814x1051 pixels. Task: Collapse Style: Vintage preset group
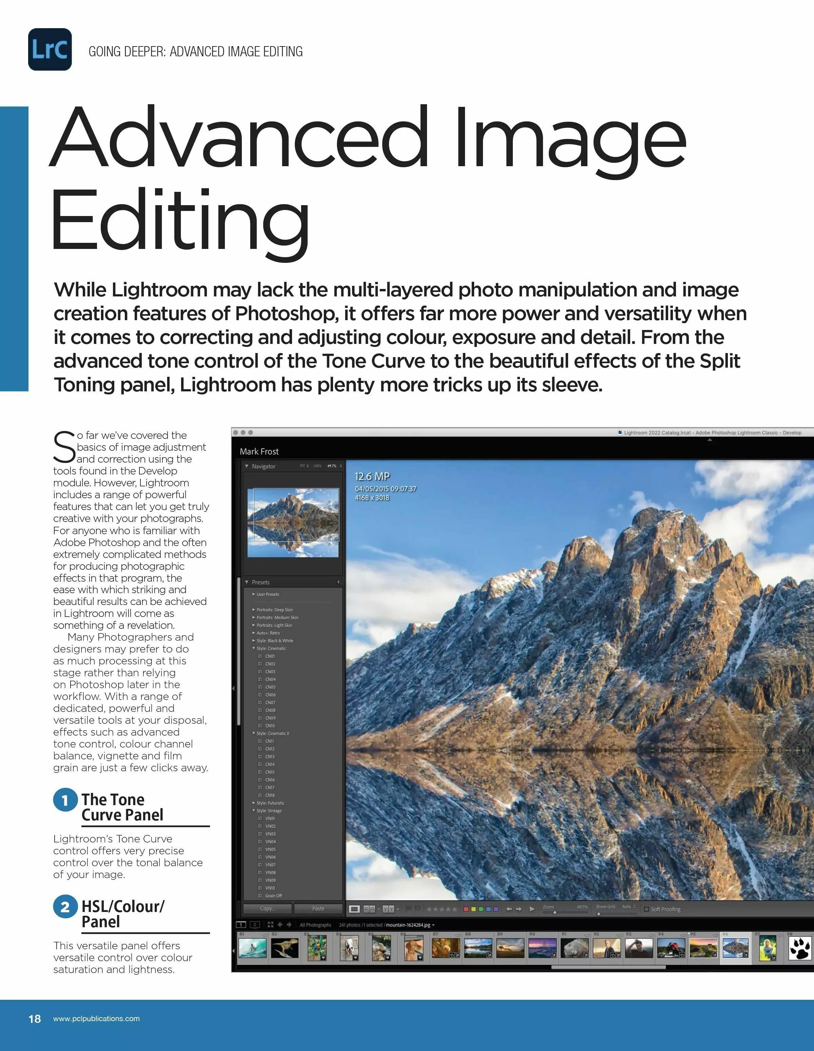[254, 811]
